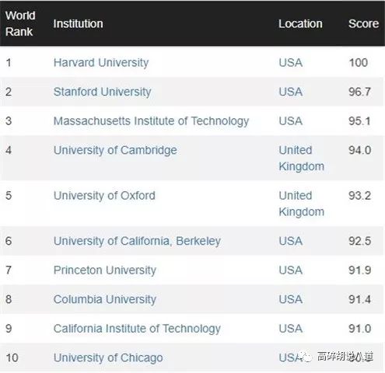This screenshot has height=373, width=385.
Task: Click the Location column header
Action: [300, 24]
